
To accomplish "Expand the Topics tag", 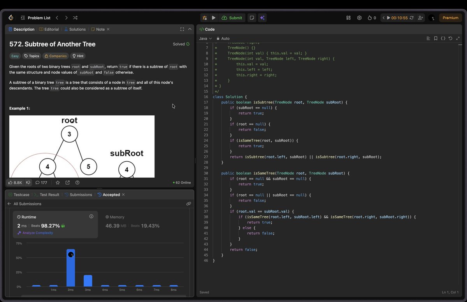I will click(32, 56).
